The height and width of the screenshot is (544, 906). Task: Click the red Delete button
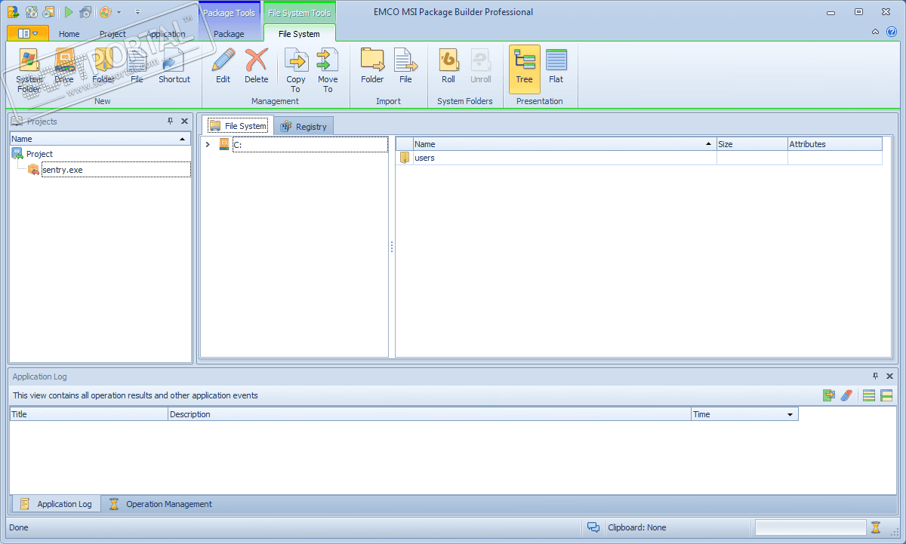pyautogui.click(x=257, y=66)
